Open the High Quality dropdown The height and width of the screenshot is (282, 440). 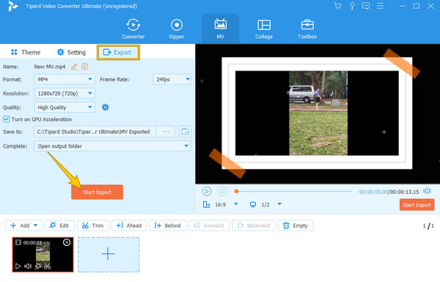tap(65, 107)
